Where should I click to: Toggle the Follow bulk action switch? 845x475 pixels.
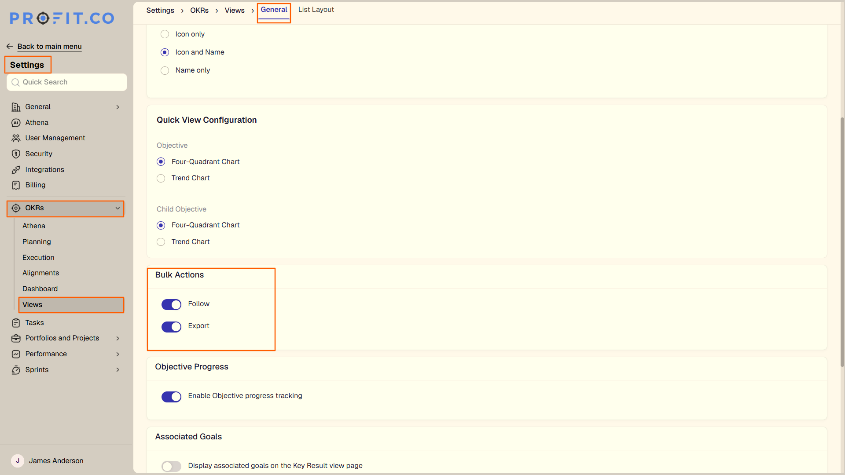click(x=171, y=304)
